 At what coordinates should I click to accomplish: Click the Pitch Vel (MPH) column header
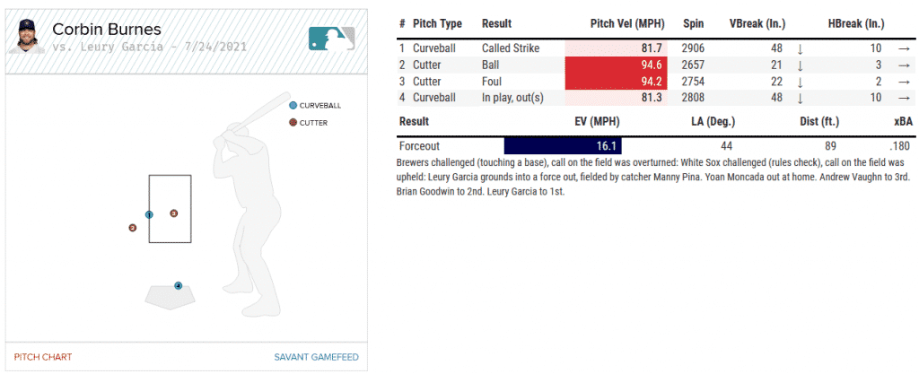click(626, 23)
